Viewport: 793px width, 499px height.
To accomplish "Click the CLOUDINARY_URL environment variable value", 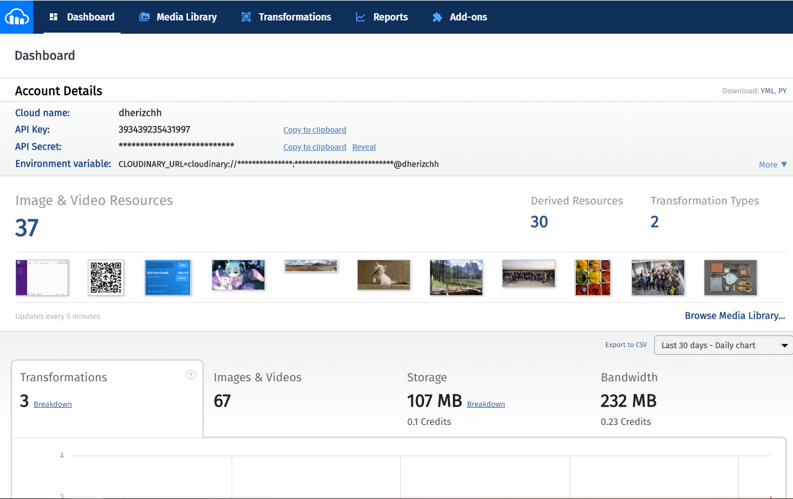I will point(279,164).
